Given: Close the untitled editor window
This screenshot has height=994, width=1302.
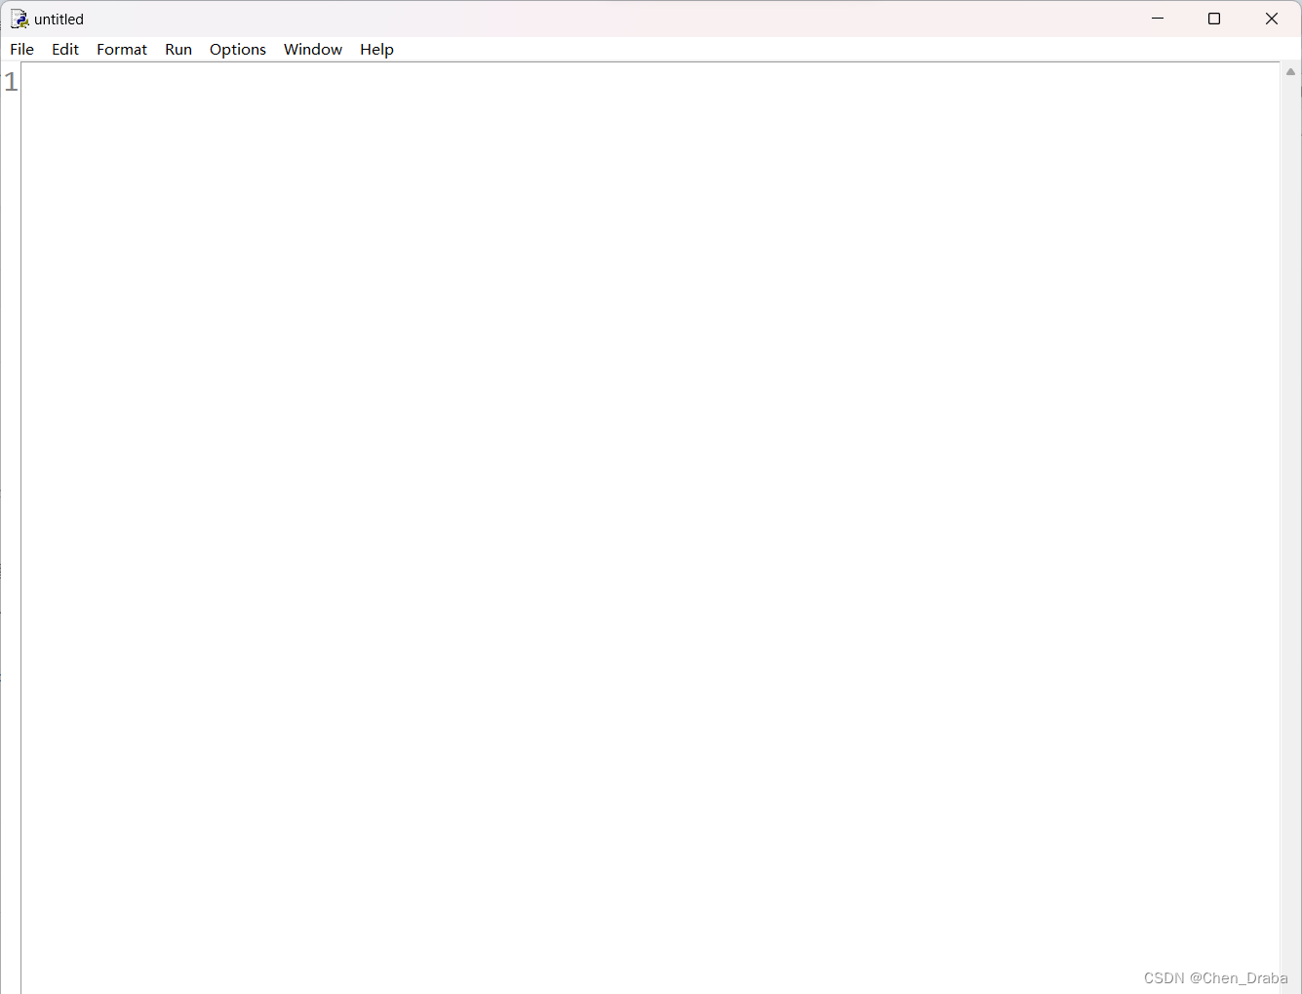Looking at the screenshot, I should 1272,19.
